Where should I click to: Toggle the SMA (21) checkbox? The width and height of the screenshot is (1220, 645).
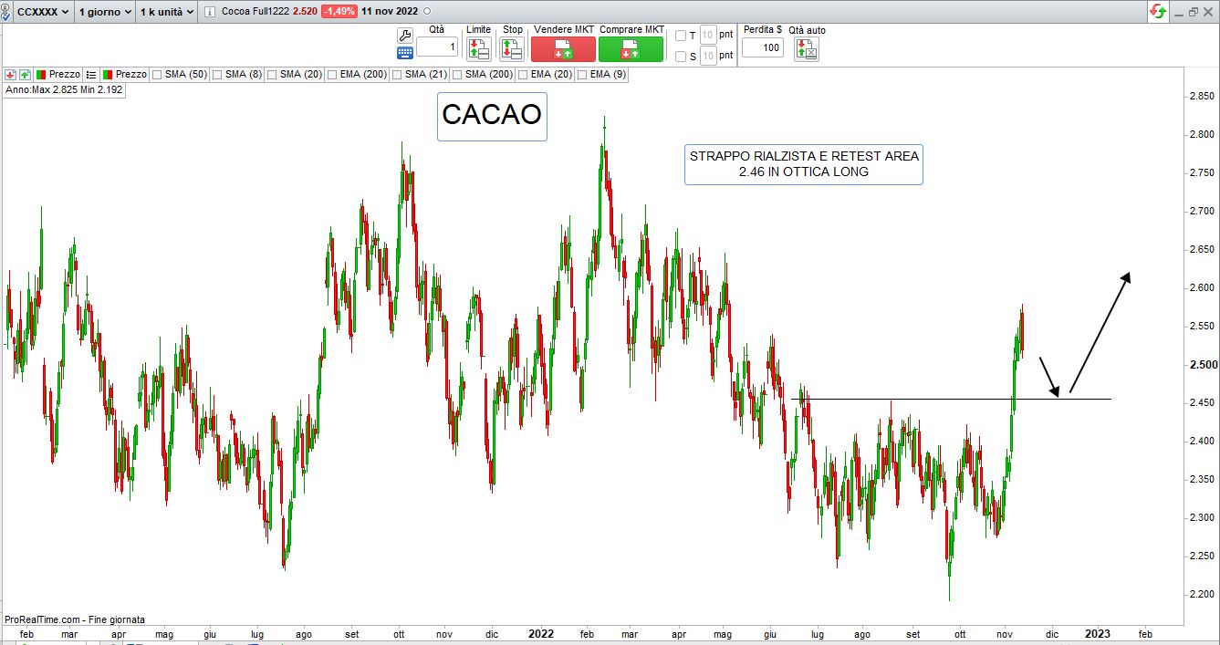tap(398, 75)
